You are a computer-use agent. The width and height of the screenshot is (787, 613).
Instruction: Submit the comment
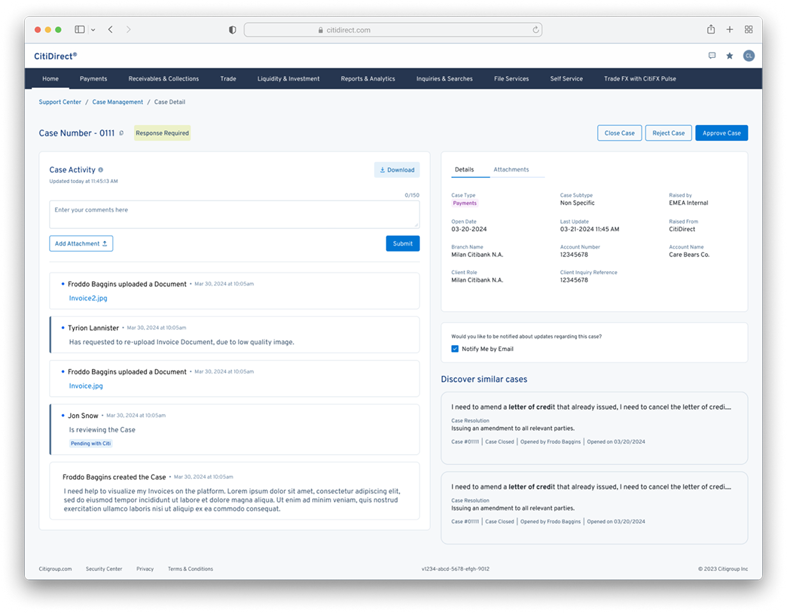point(403,244)
